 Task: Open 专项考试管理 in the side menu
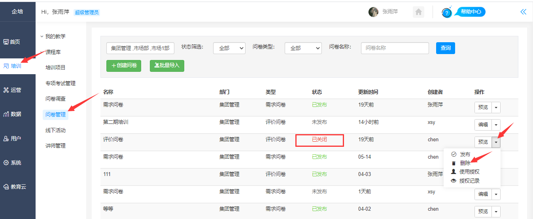[60, 83]
